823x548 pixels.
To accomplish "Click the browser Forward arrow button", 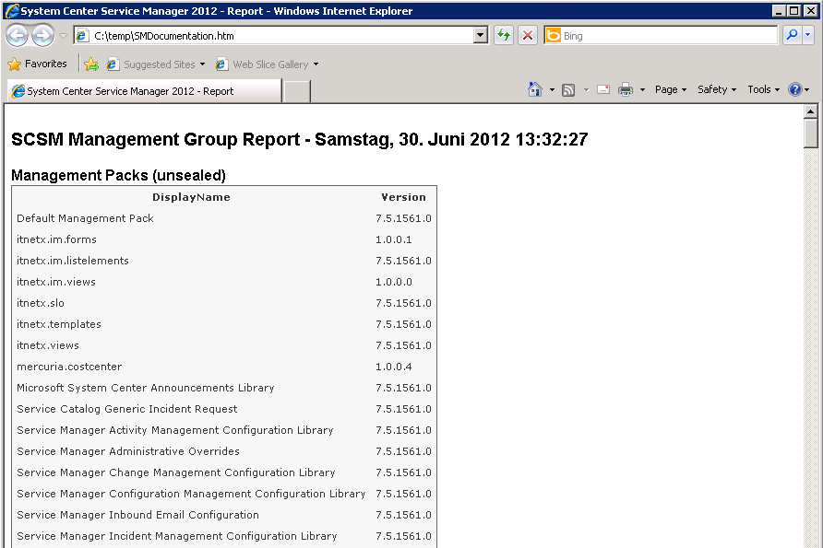I will point(42,36).
